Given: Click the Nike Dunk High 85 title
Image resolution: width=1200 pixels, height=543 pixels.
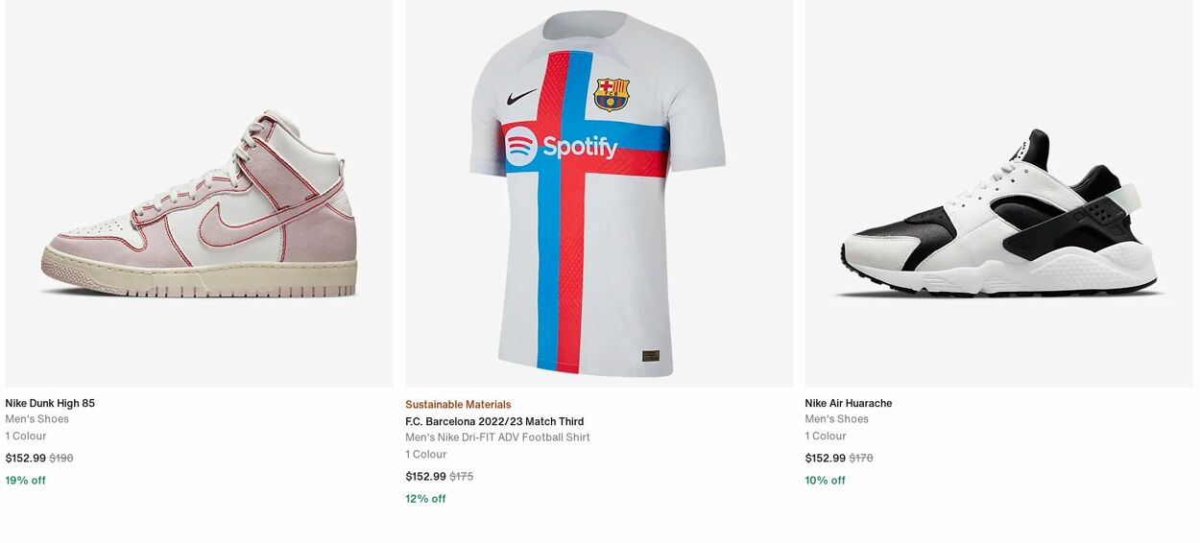Looking at the screenshot, I should point(50,403).
